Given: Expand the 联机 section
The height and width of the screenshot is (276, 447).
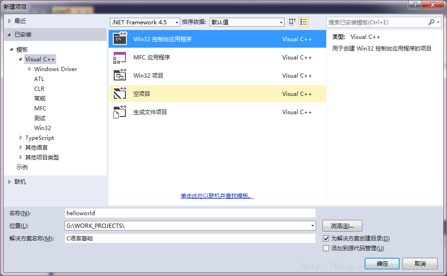Looking at the screenshot, I should point(9,182).
